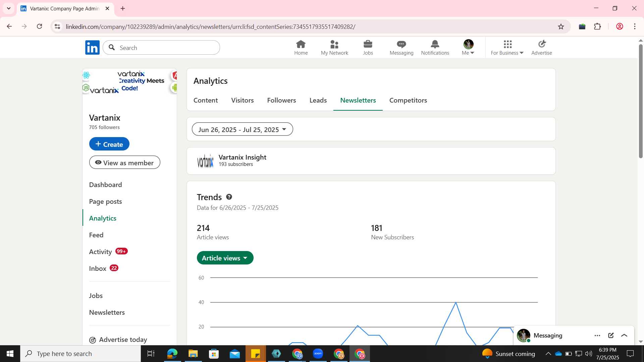Click the 181 New Subscribers stat
The width and height of the screenshot is (644, 362).
[392, 232]
